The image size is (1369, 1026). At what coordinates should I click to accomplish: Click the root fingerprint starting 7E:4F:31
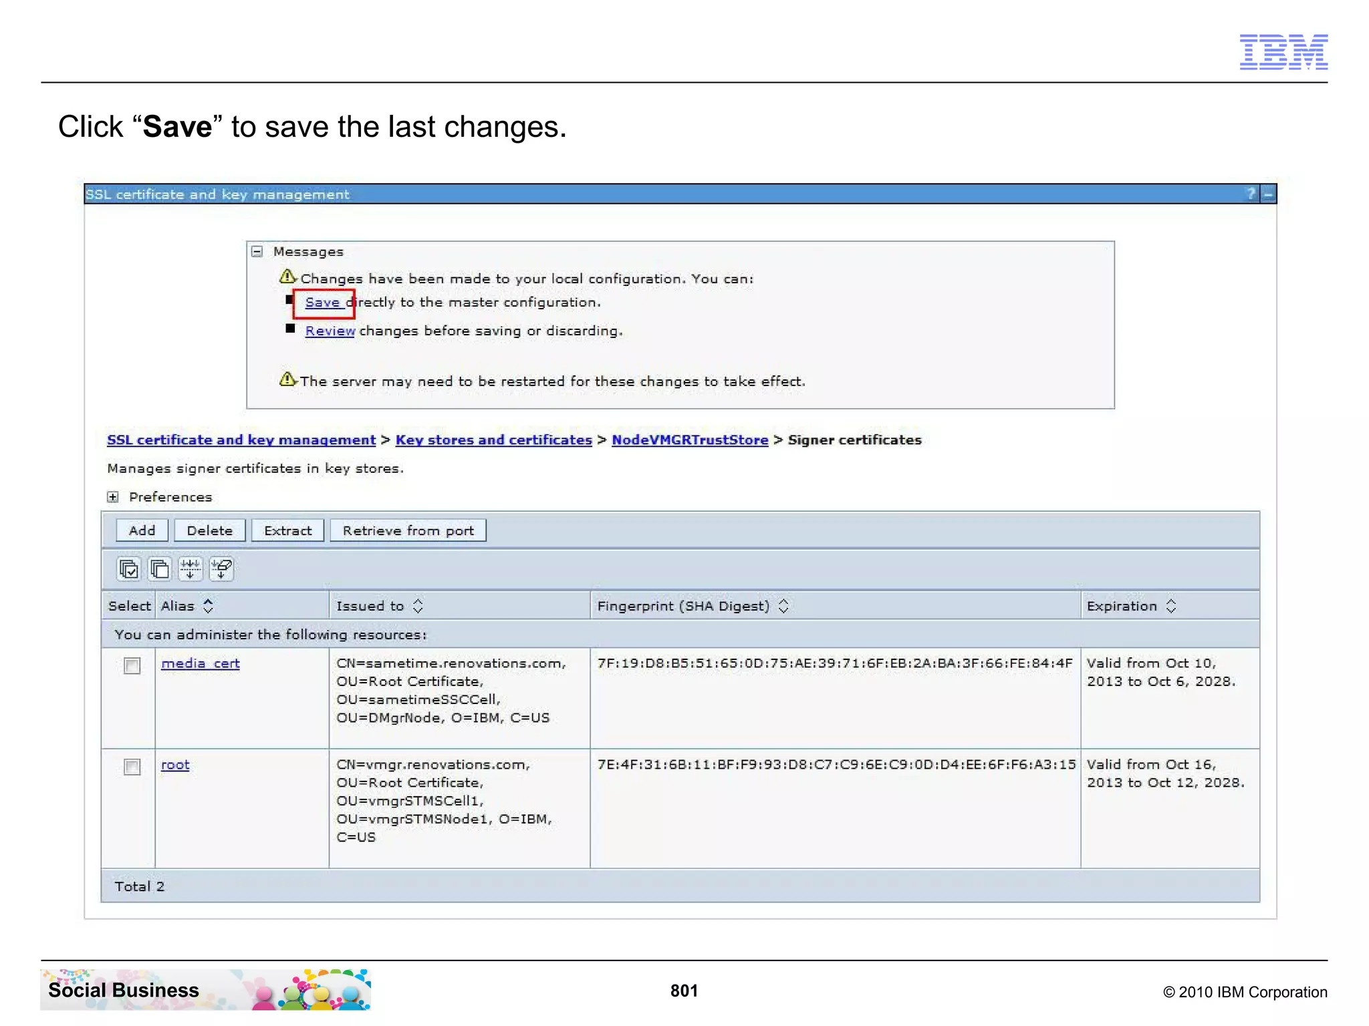pyautogui.click(x=836, y=764)
